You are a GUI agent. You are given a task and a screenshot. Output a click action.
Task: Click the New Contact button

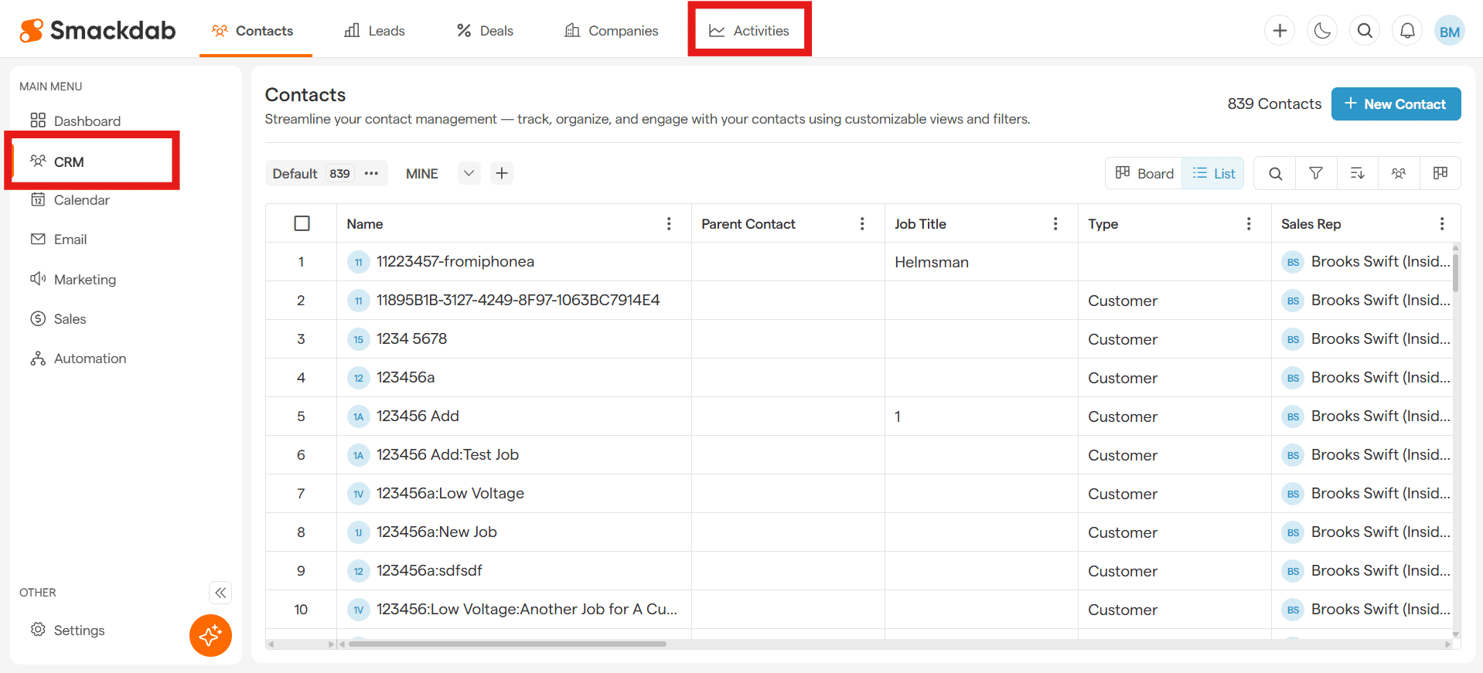click(x=1396, y=104)
